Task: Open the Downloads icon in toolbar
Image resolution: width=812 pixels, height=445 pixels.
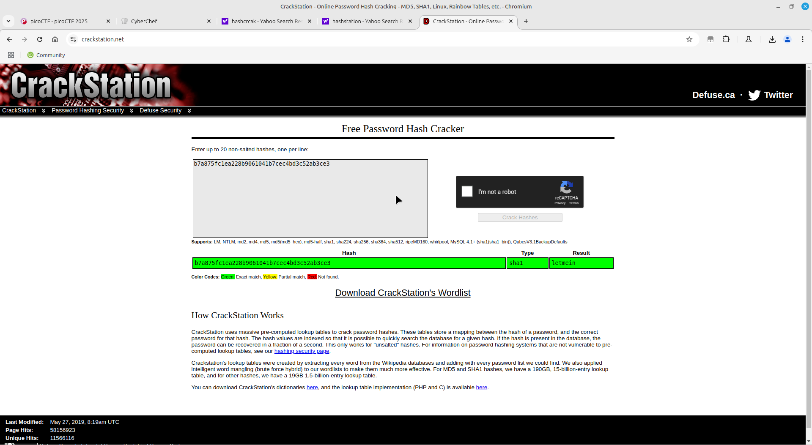Action: [x=772, y=39]
